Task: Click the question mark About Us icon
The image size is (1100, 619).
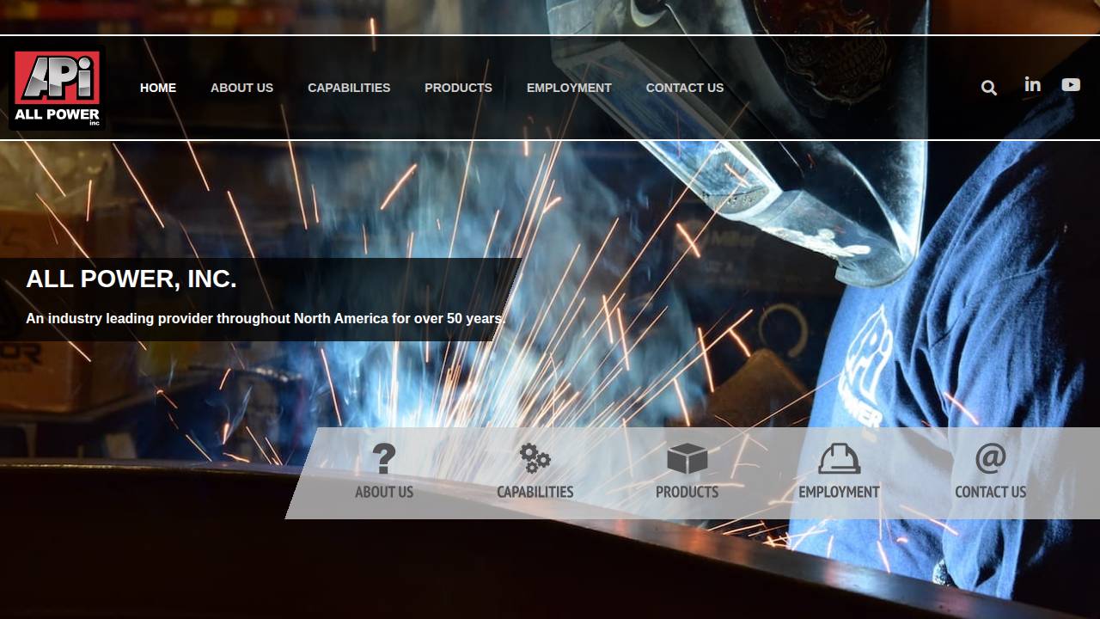Action: click(x=383, y=457)
